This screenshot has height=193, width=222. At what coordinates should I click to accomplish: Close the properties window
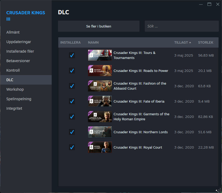coord(218,4)
